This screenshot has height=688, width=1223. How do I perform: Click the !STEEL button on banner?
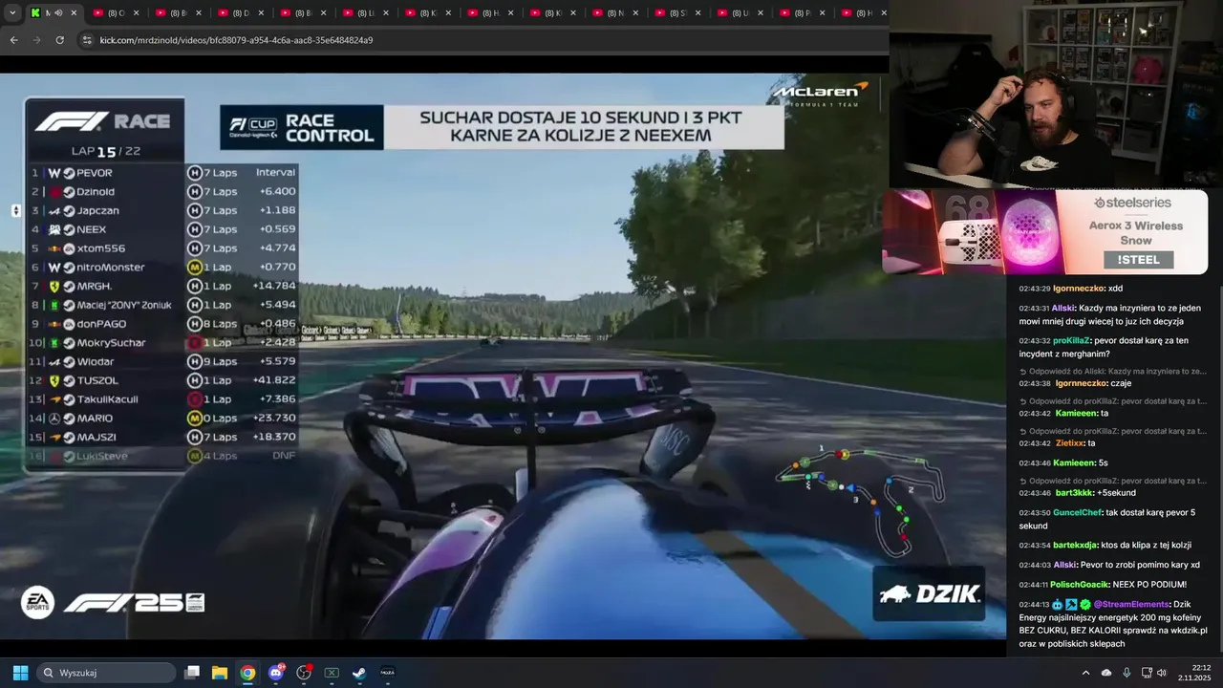click(1138, 260)
